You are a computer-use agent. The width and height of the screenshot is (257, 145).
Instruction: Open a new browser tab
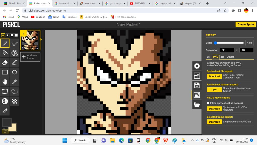pyautogui.click(x=207, y=3)
